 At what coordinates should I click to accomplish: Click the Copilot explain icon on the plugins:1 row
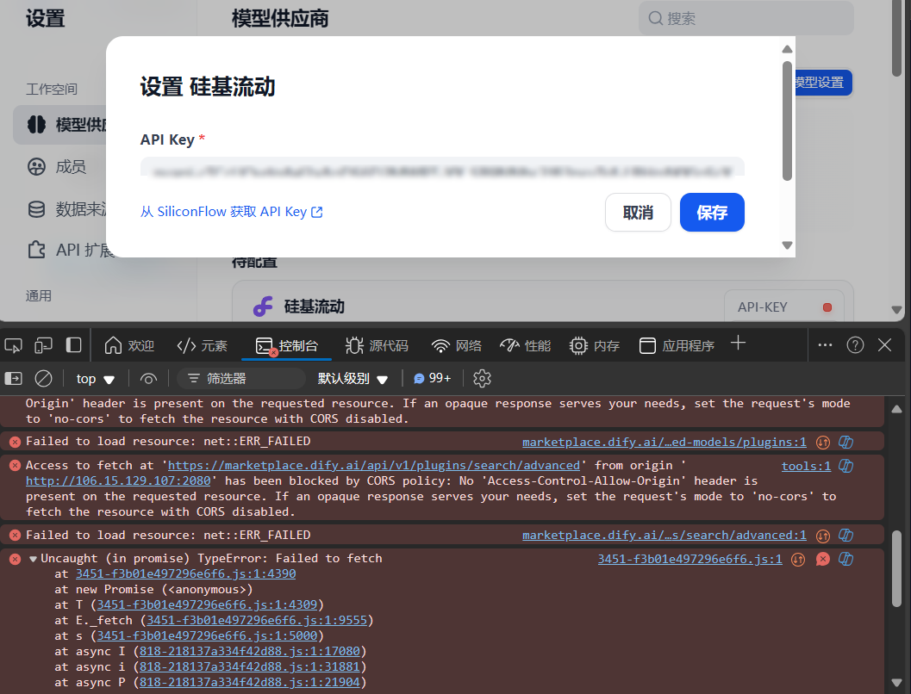click(846, 443)
